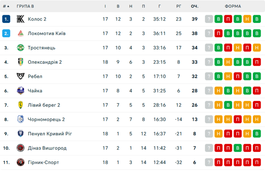Click Пенуел Кривий Ріг green В badge
Screen dimensions: 265x171
(256, 134)
